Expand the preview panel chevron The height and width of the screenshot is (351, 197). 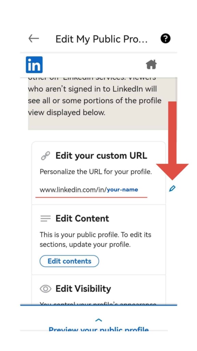tap(98, 320)
